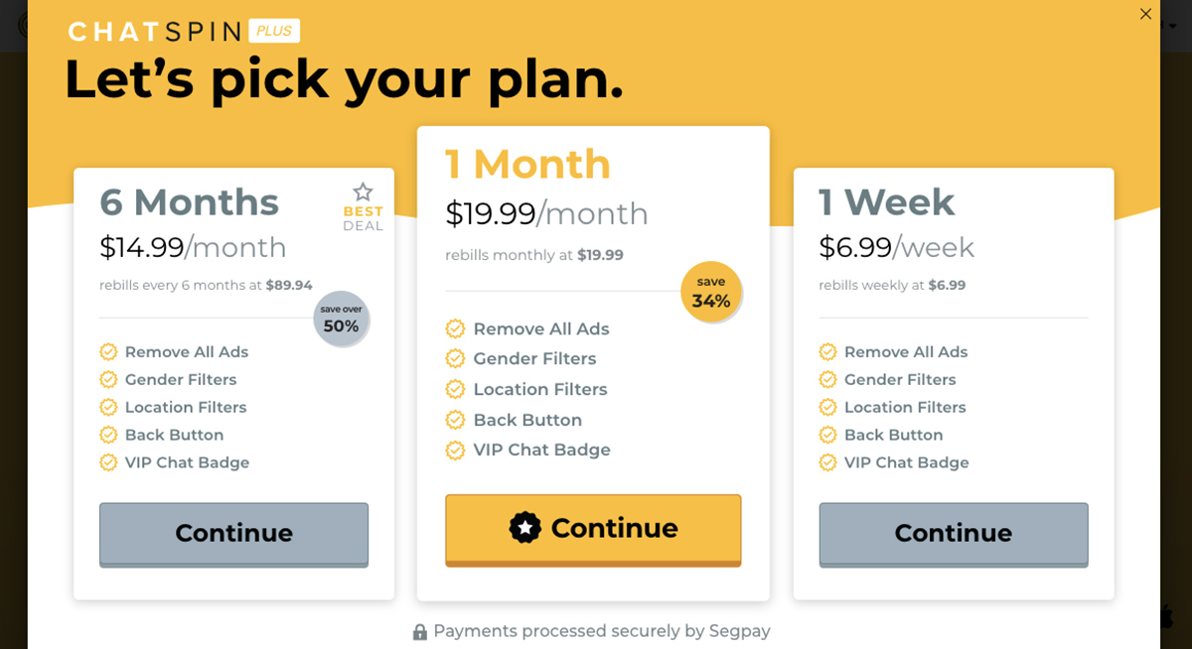This screenshot has width=1192, height=649.
Task: Click the checkmark beside VIP Chat Badge in the 1 Week plan
Action: [827, 462]
